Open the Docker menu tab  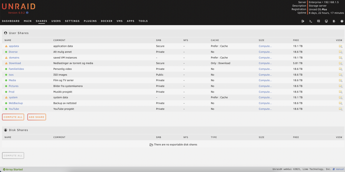pyautogui.click(x=107, y=21)
